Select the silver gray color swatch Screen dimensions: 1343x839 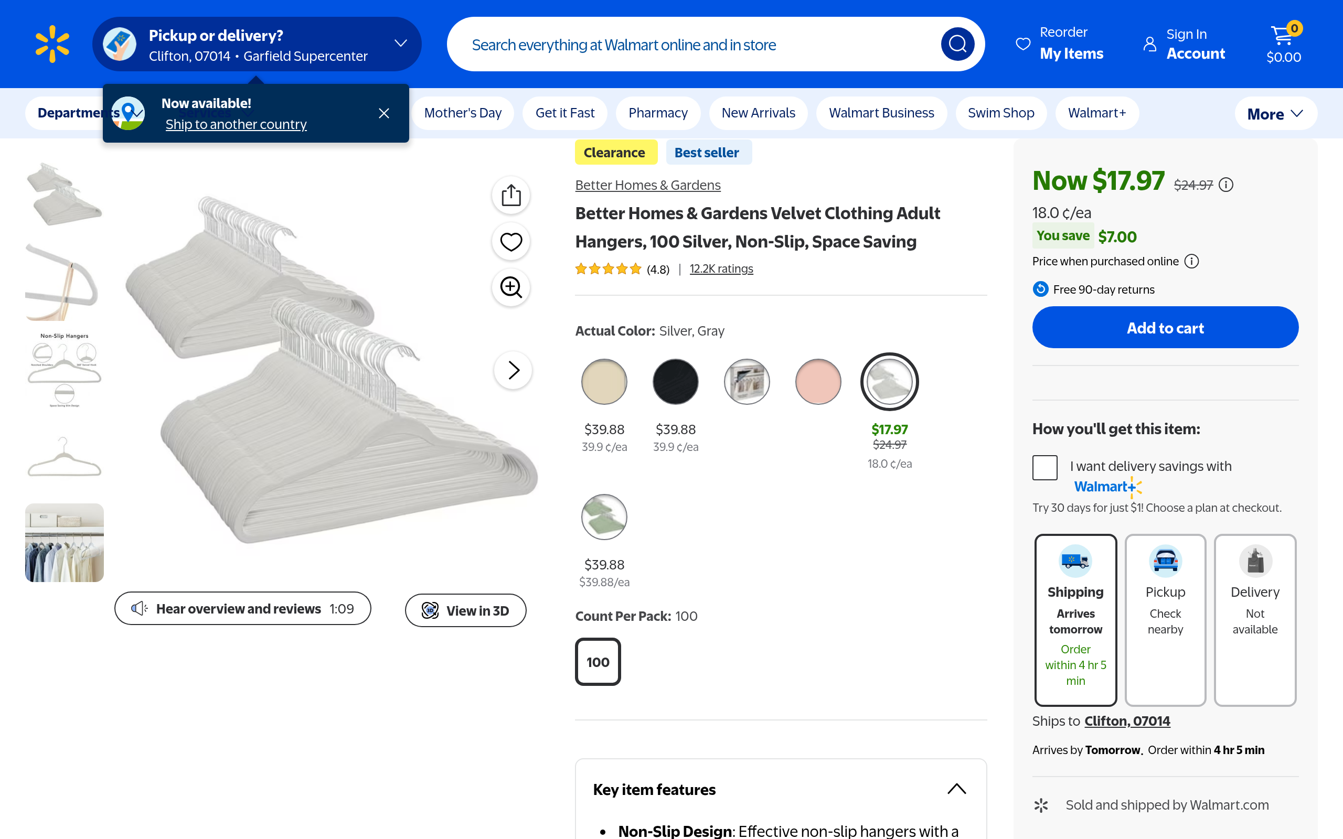pyautogui.click(x=890, y=382)
